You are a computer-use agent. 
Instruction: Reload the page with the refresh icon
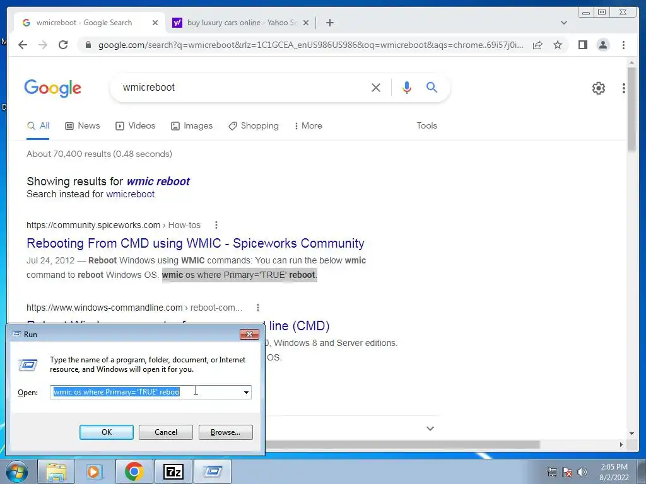click(x=63, y=45)
